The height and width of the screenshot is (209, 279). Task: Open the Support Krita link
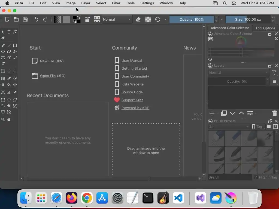[132, 100]
